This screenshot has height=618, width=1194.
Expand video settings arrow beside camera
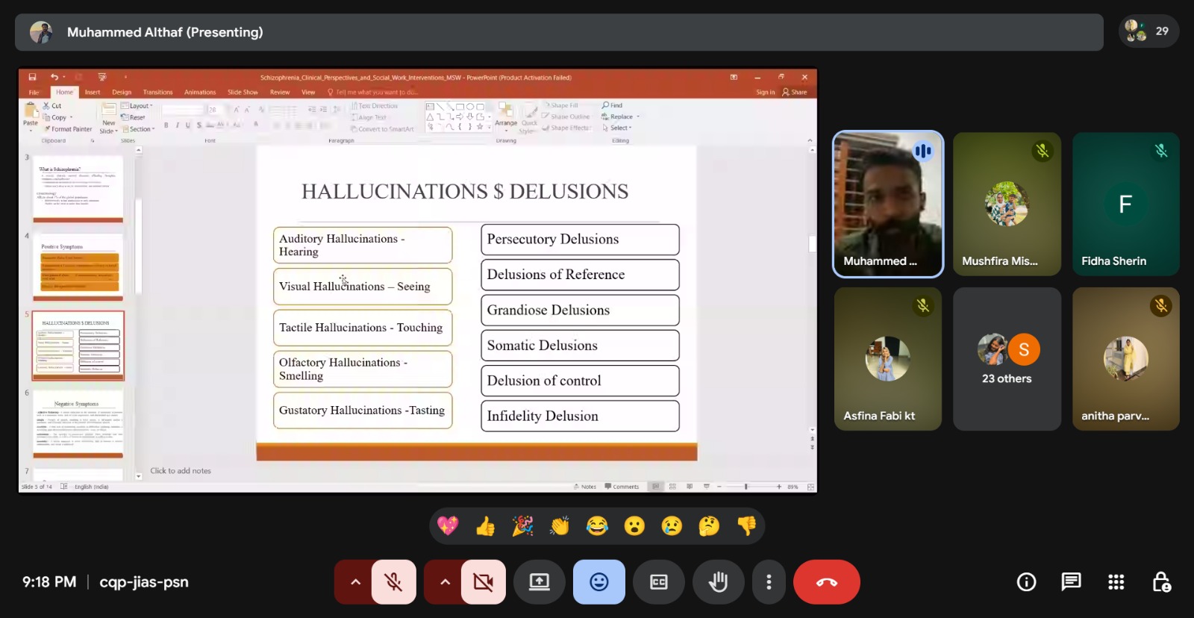click(x=445, y=582)
